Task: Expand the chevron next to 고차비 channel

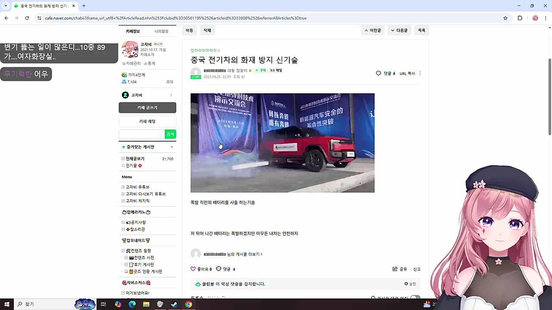Action: point(171,95)
